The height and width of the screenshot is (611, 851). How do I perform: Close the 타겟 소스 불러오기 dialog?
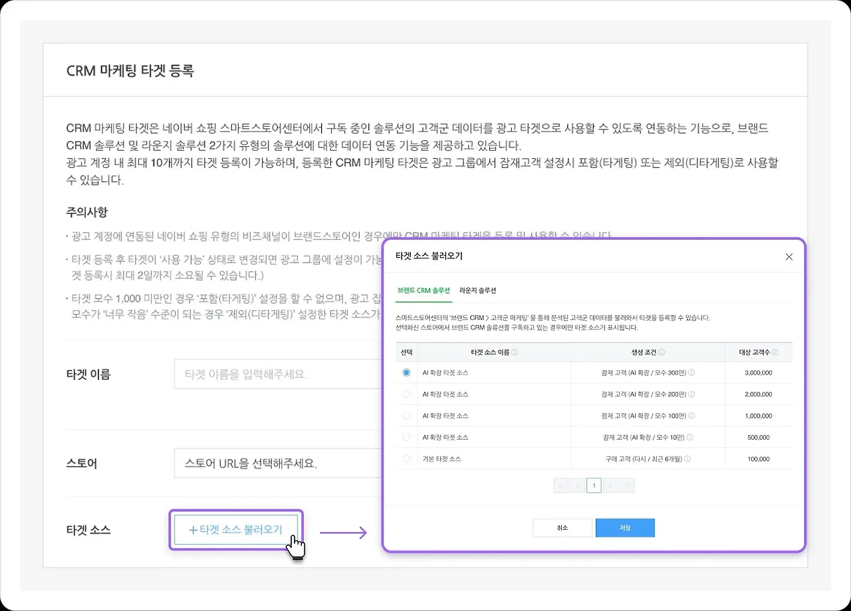tap(789, 256)
